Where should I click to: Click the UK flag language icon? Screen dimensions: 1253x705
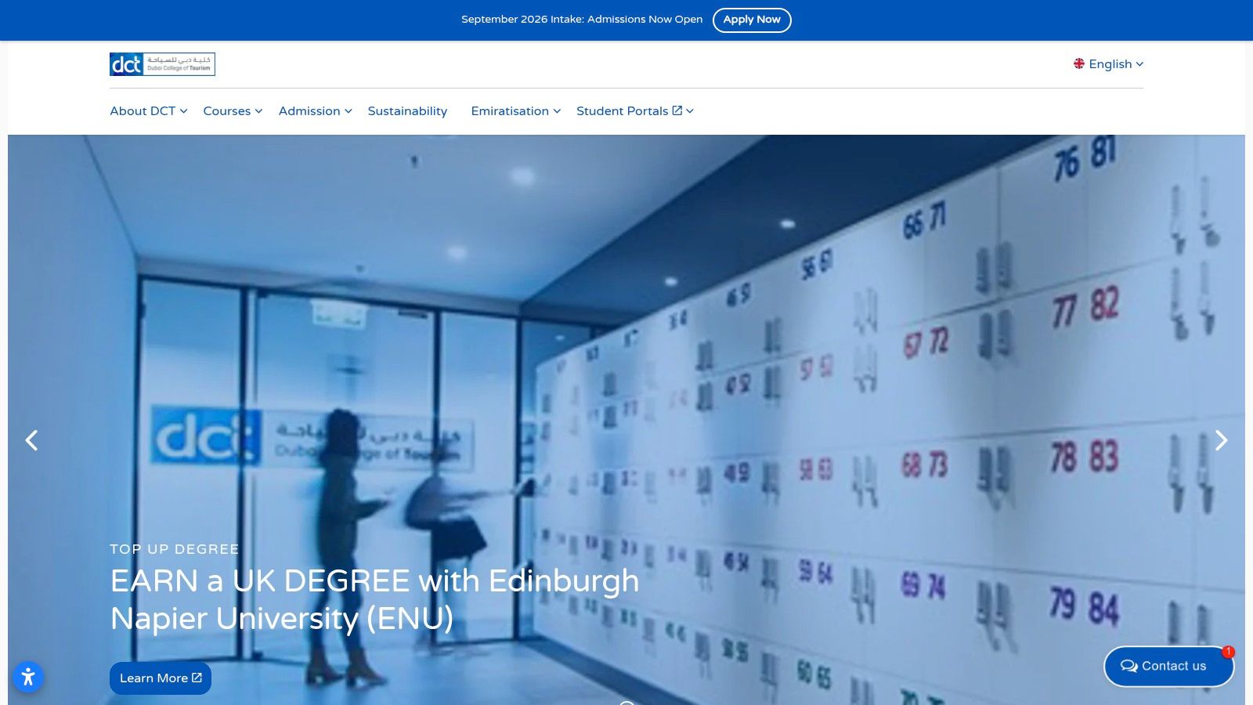1079,64
